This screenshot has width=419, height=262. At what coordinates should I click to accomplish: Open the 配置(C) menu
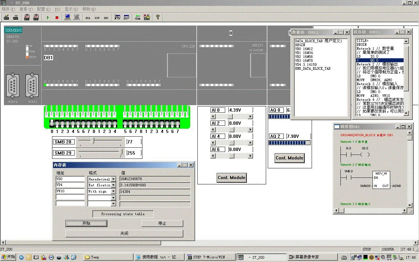click(44, 9)
